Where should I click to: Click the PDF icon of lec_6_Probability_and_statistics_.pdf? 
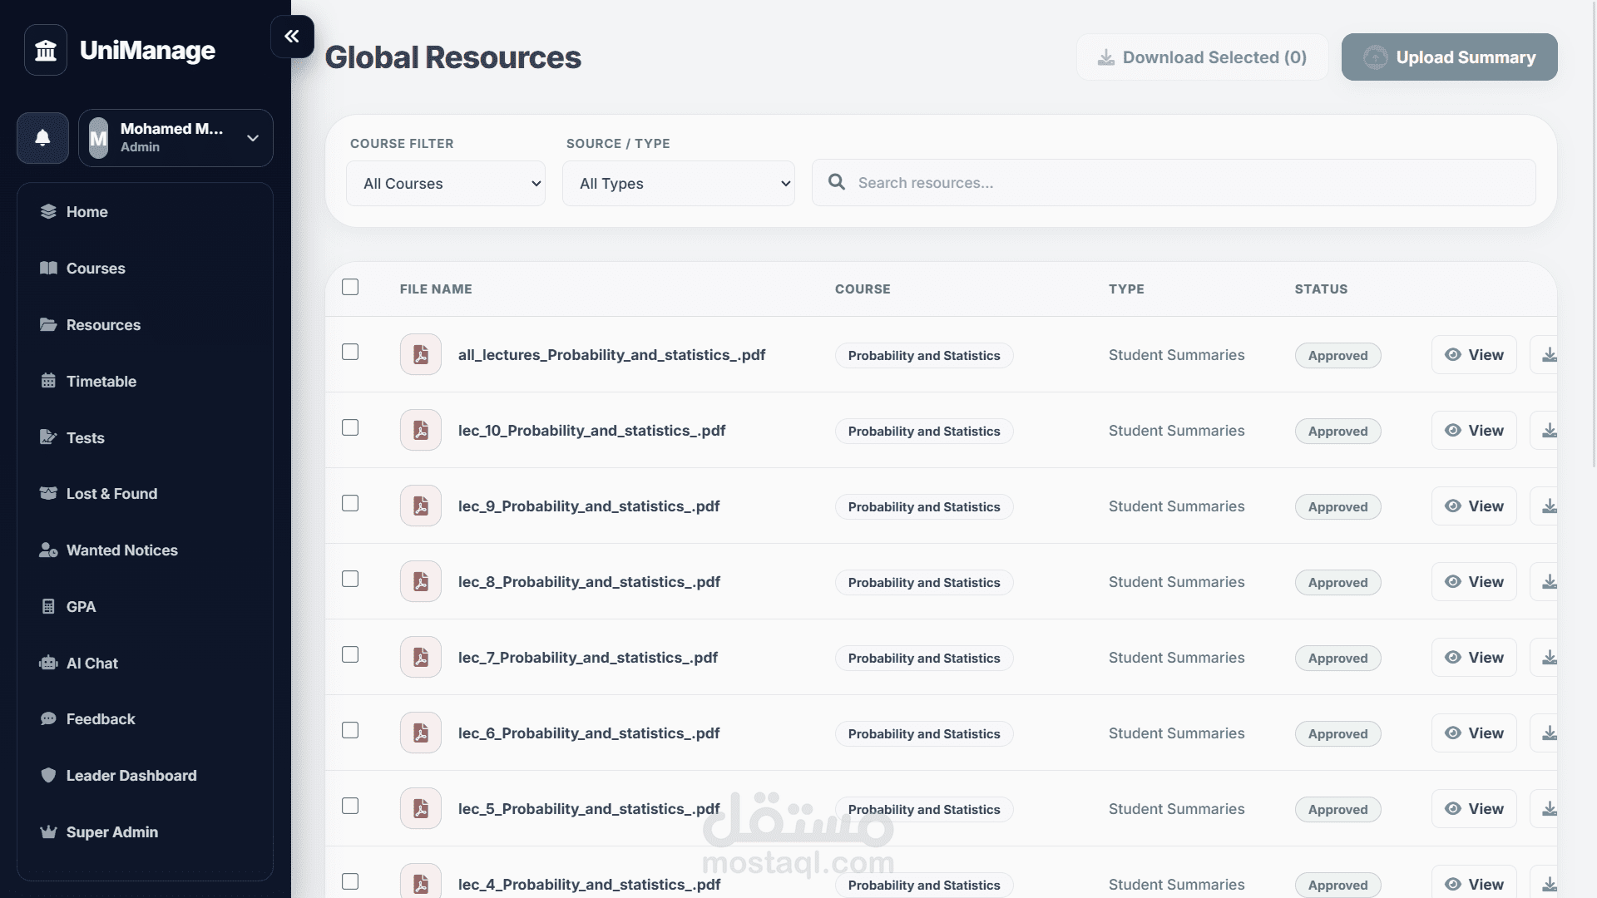(421, 733)
